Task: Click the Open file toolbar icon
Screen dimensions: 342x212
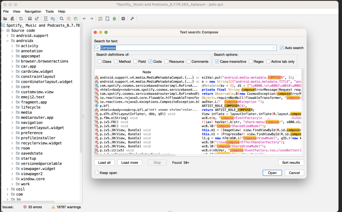Action: point(5,19)
